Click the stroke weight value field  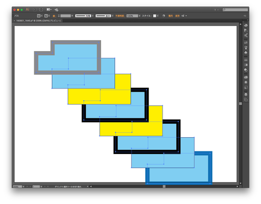(x=65, y=16)
